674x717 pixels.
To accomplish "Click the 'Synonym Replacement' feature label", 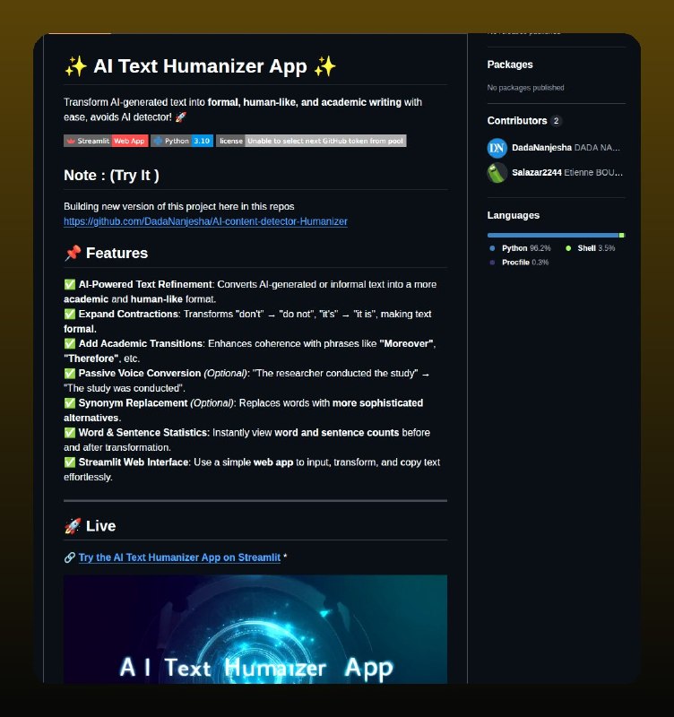I will [133, 402].
